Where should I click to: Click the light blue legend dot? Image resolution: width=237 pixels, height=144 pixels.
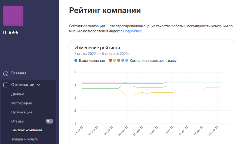click(127, 61)
